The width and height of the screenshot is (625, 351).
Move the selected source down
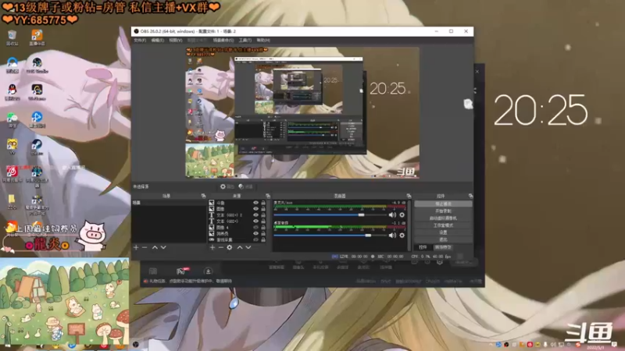click(x=248, y=247)
